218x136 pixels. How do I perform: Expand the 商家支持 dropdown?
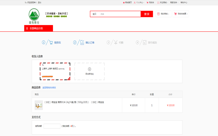tap(174, 3)
